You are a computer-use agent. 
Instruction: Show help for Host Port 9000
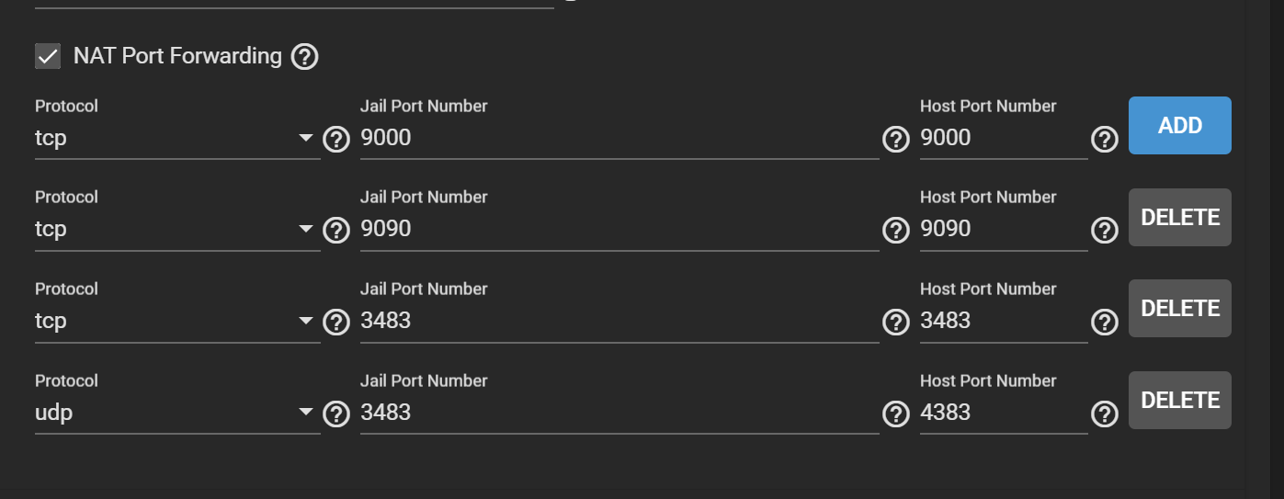(x=1104, y=139)
